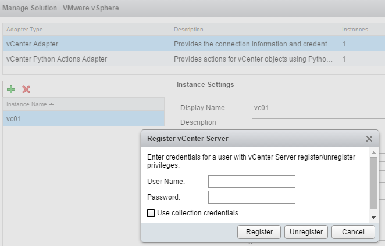Select the vCenter Adapter row
This screenshot has height=246, width=385.
[87, 44]
